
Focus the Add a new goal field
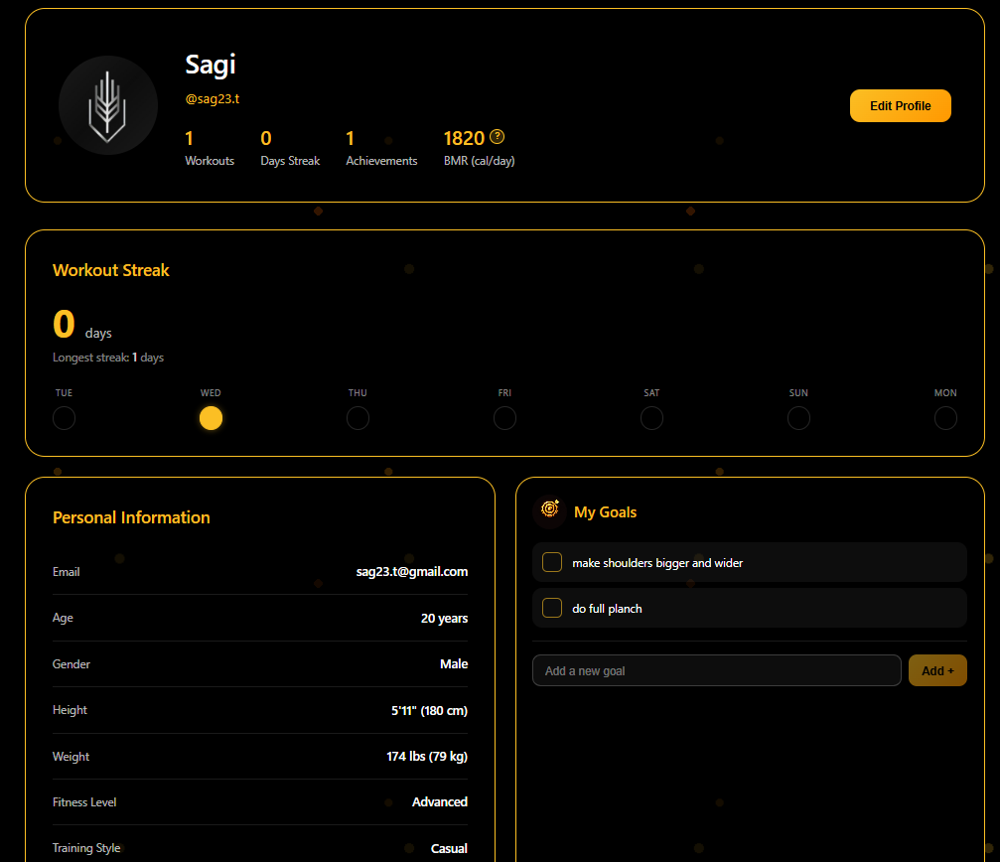(x=717, y=670)
